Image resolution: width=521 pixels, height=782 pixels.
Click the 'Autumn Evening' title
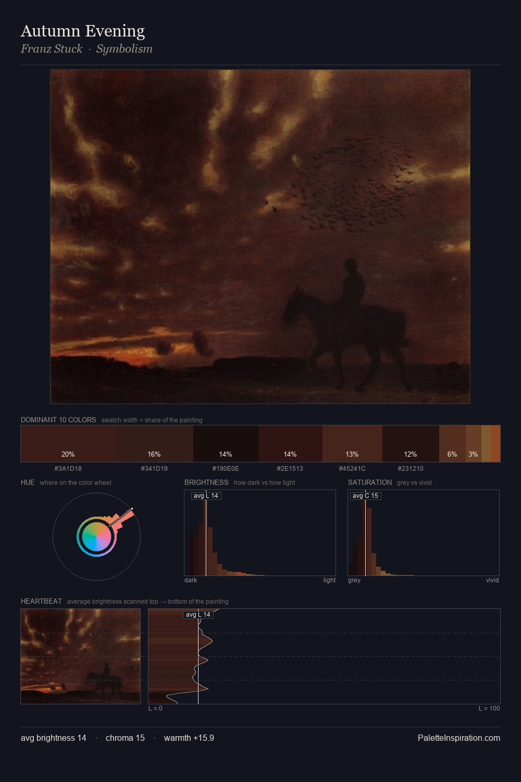(83, 31)
